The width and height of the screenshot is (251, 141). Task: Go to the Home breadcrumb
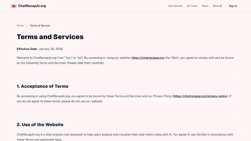point(20,25)
